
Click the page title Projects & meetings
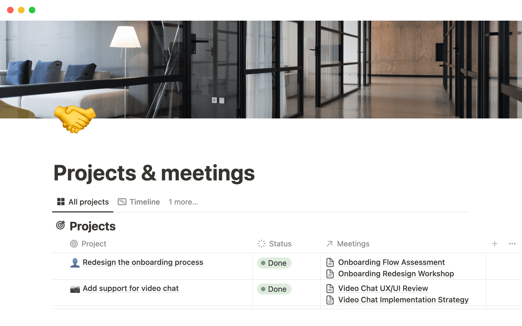154,173
